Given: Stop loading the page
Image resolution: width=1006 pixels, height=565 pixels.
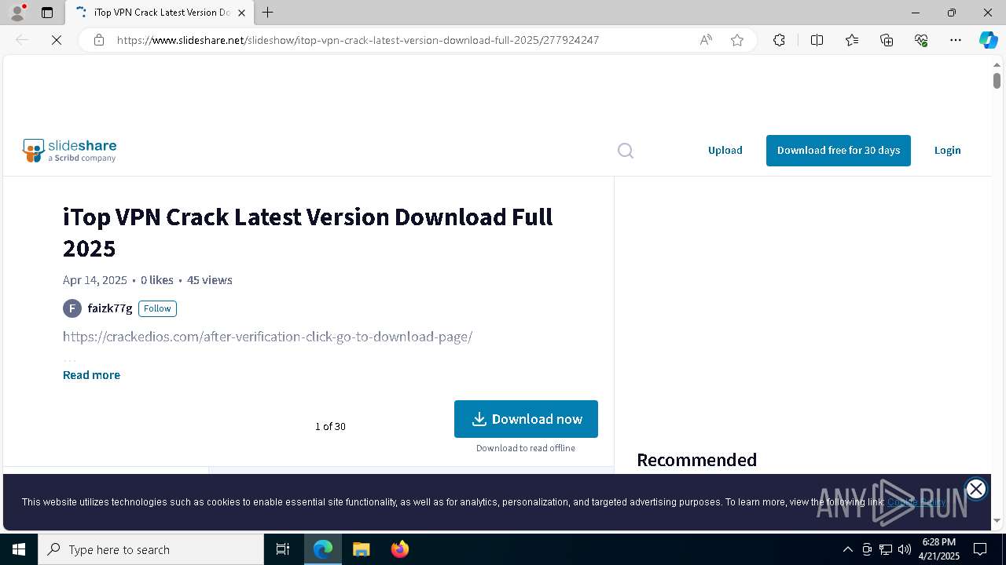Looking at the screenshot, I should 57,40.
